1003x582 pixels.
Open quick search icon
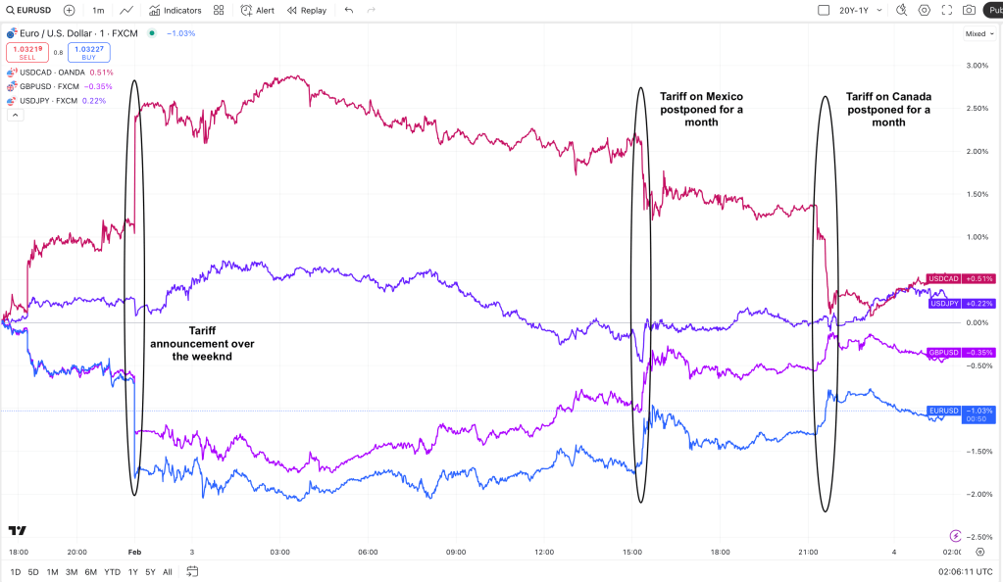(x=901, y=11)
